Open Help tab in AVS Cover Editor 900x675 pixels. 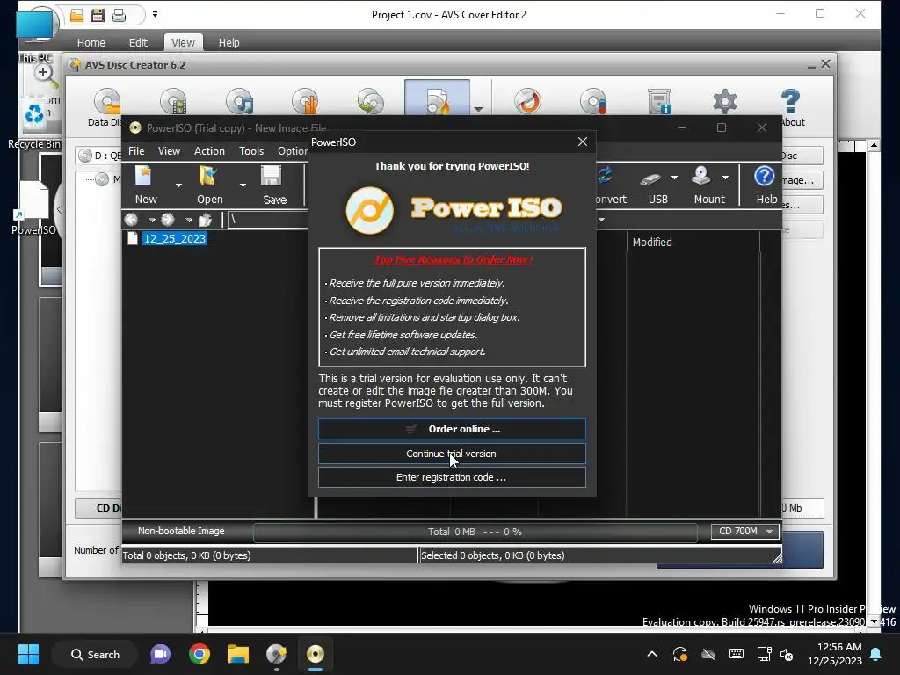point(229,42)
